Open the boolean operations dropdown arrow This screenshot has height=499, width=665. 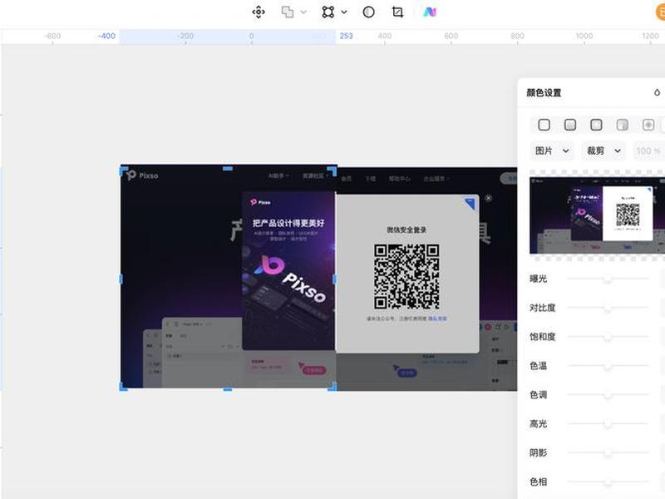pos(303,12)
